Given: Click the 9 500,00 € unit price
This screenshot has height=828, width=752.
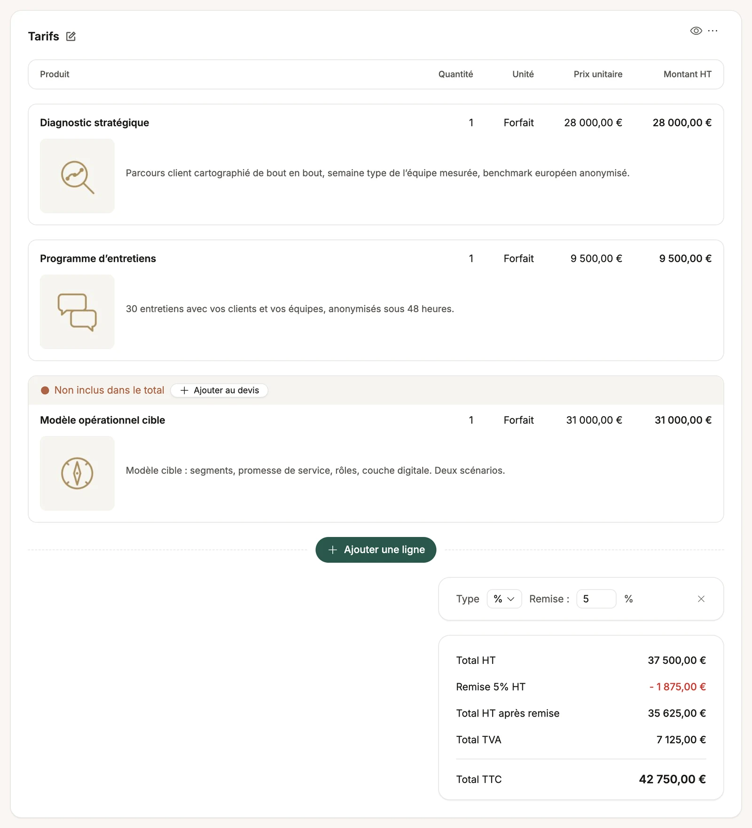Looking at the screenshot, I should [x=596, y=259].
